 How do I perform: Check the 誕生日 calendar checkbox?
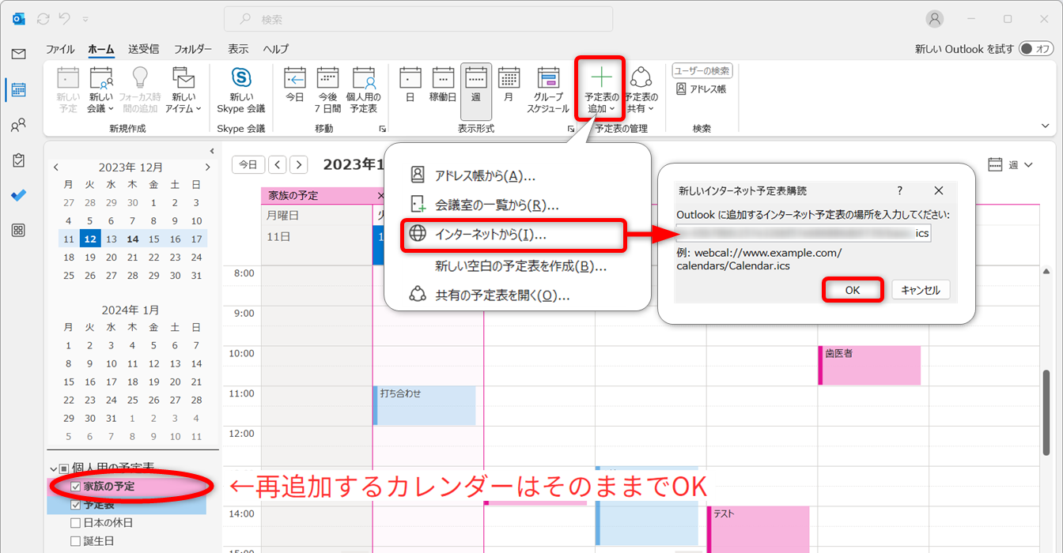point(76,541)
